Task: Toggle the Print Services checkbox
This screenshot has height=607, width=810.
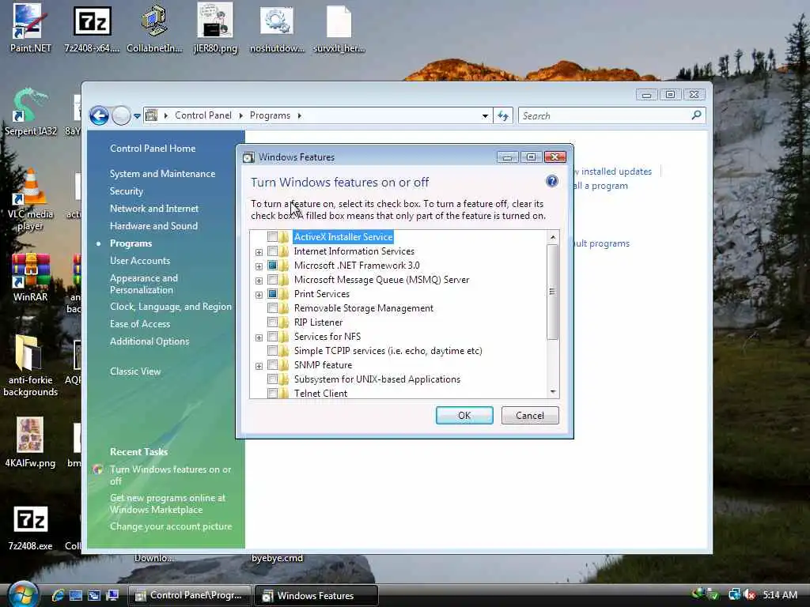Action: pos(272,294)
